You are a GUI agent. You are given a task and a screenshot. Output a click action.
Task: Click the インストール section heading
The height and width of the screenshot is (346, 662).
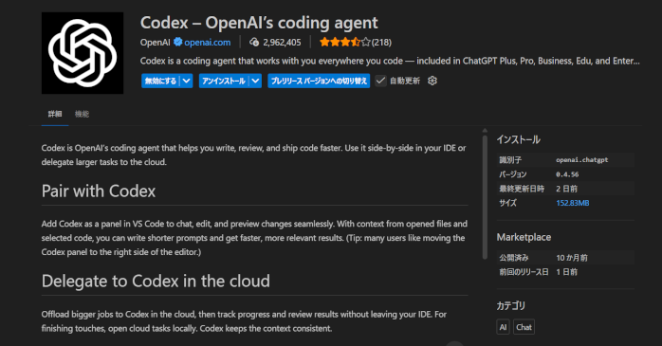pos(518,139)
